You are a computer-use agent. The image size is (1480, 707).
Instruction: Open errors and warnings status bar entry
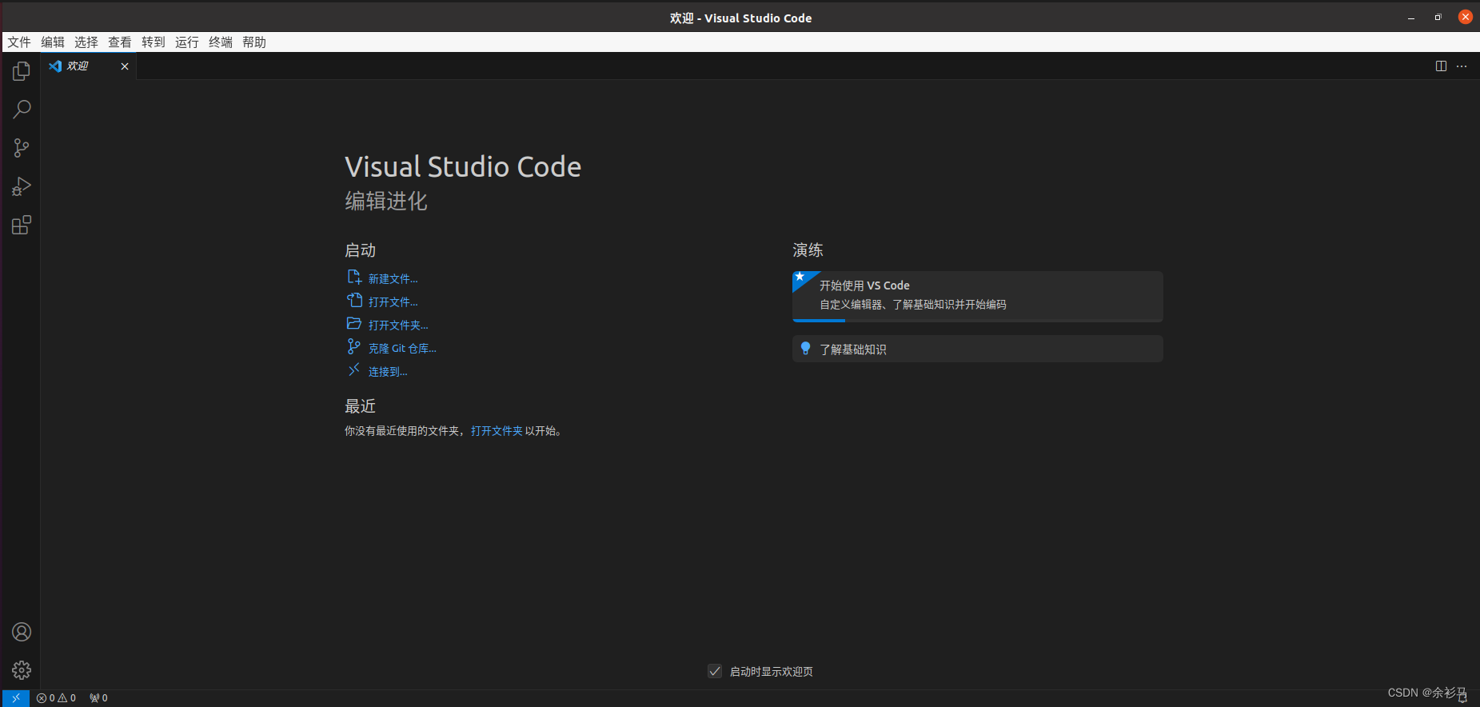click(56, 698)
